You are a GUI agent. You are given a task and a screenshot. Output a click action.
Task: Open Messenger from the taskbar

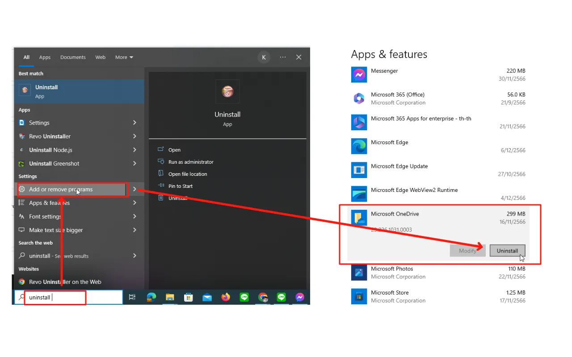coord(300,297)
